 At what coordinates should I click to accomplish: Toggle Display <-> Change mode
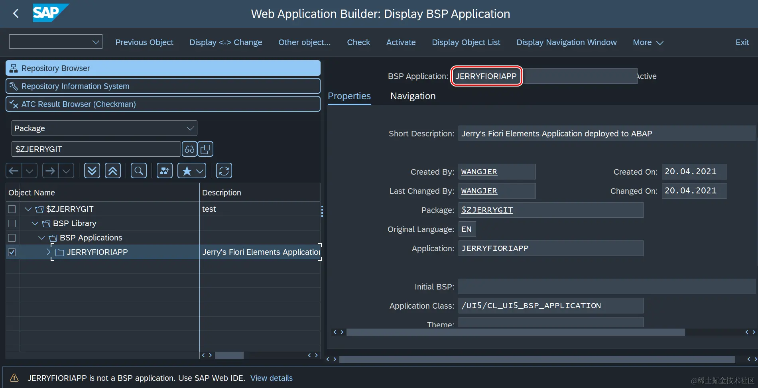click(226, 42)
